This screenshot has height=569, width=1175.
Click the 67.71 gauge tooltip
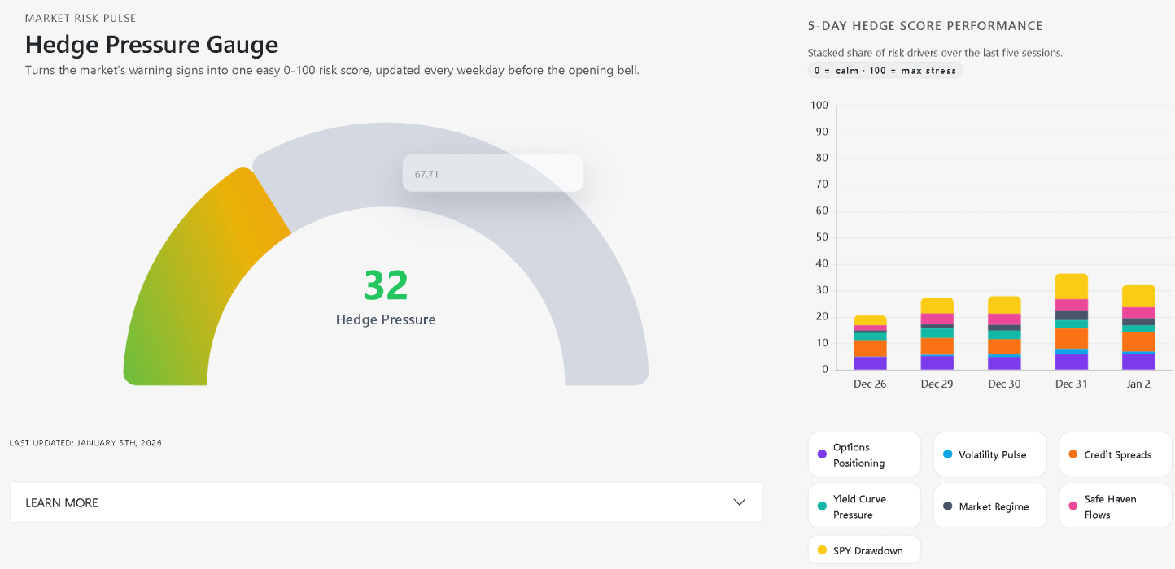point(492,174)
